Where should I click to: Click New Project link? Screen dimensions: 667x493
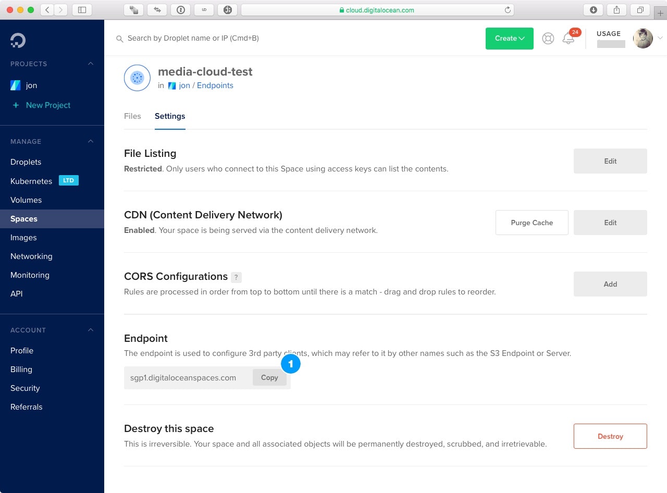[48, 105]
